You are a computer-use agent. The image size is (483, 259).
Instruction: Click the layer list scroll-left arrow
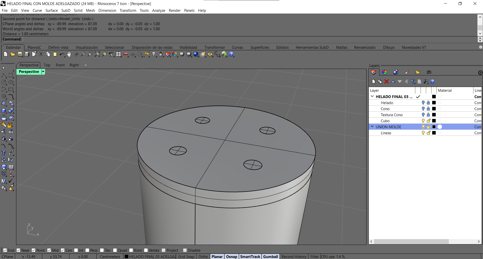pyautogui.click(x=371, y=241)
